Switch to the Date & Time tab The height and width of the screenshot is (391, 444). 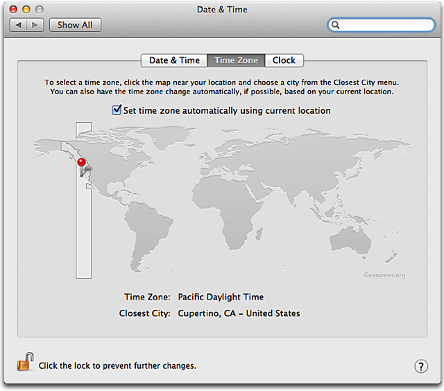point(174,60)
